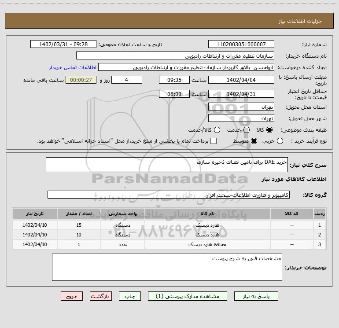
Task: Click the response deadline date 1402/04/04
Action: click(x=241, y=80)
